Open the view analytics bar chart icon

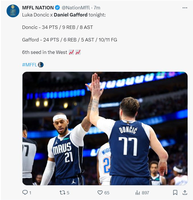pyautogui.click(x=137, y=193)
